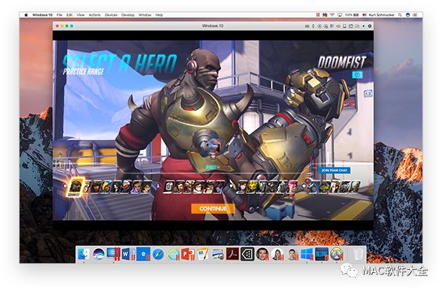Open the Develop menu
The width and height of the screenshot is (442, 290).
(x=128, y=15)
